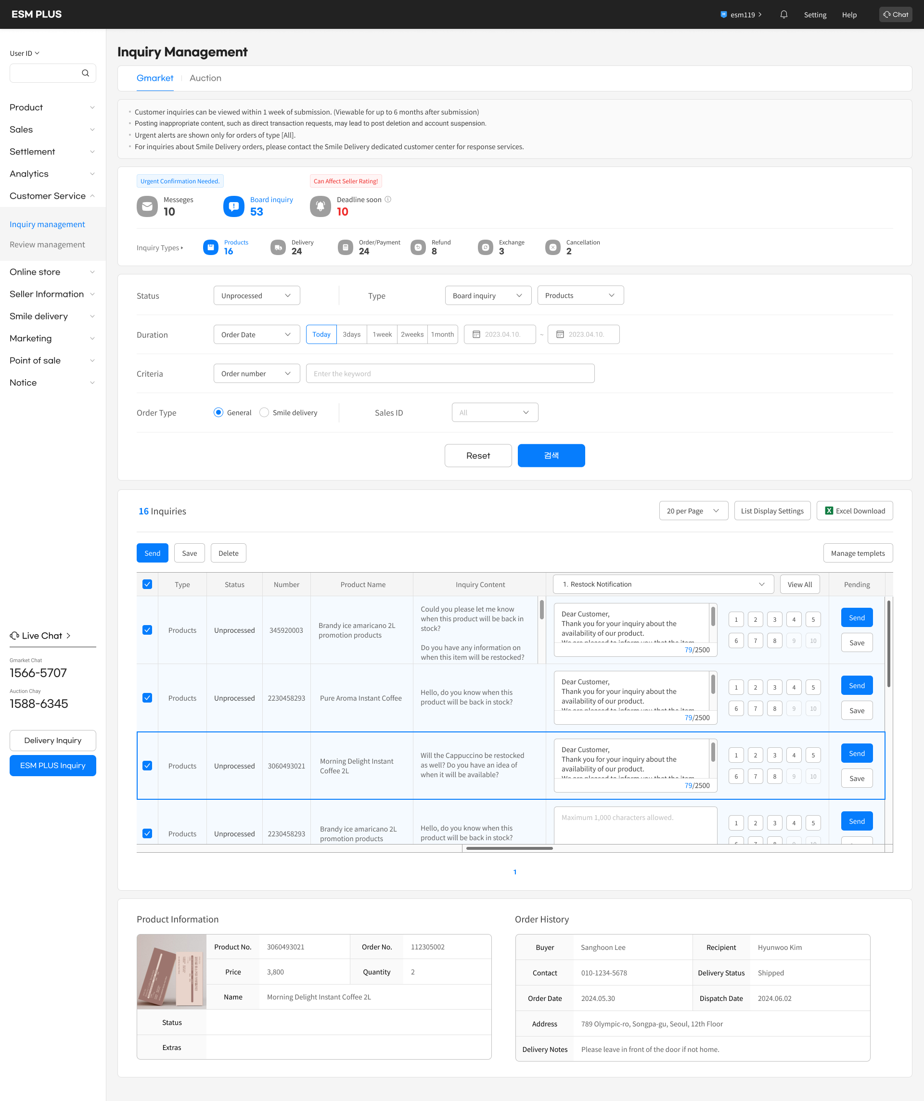Click the Enter the keyword field
Screen dimensions: 924x1101
pos(450,374)
